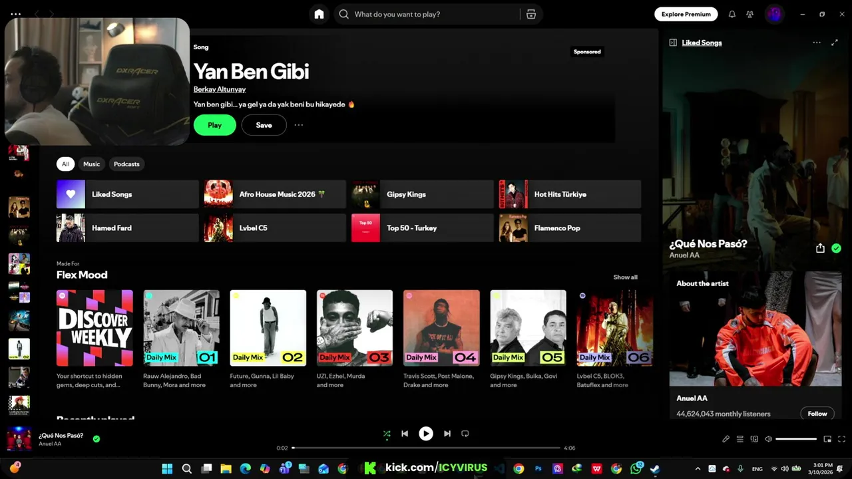Open Connect to a device
This screenshot has width=852, height=479.
click(x=754, y=439)
